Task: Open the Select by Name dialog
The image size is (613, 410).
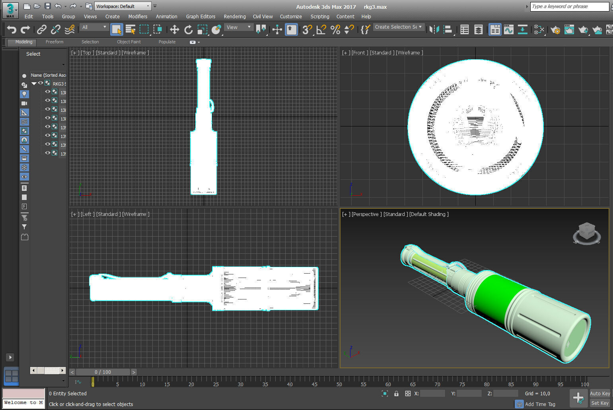Action: pos(130,29)
